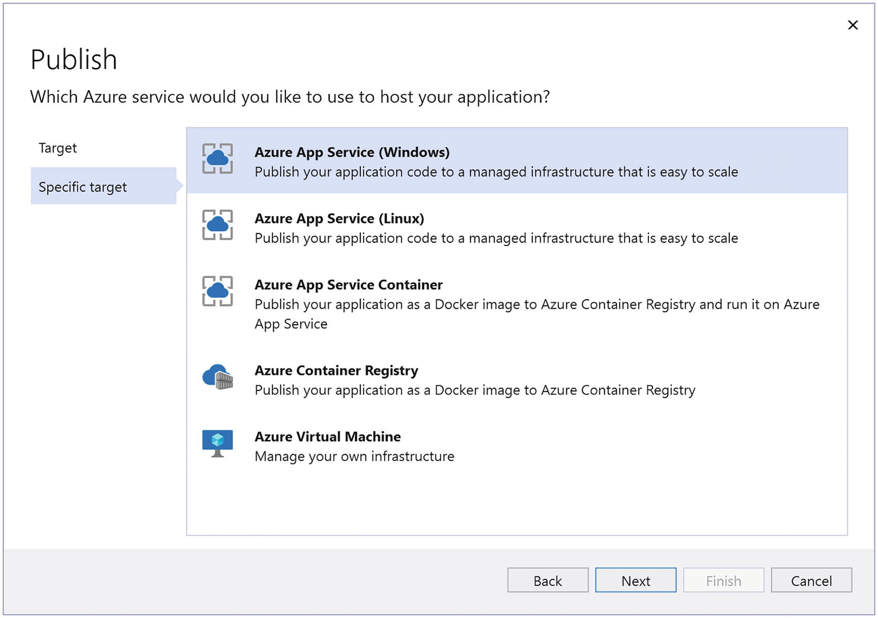Click the Azure Container Registry cloud-and-container icon
878x618 pixels.
pyautogui.click(x=217, y=377)
